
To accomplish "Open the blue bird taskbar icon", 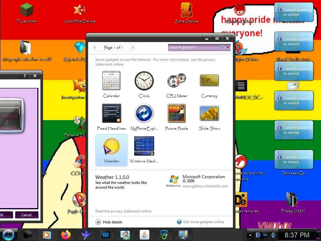I will [86, 235].
